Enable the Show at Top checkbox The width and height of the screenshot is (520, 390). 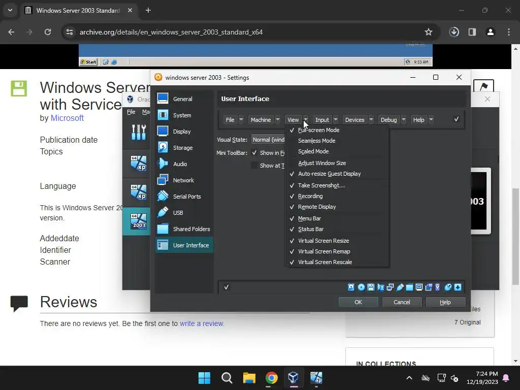click(x=254, y=166)
